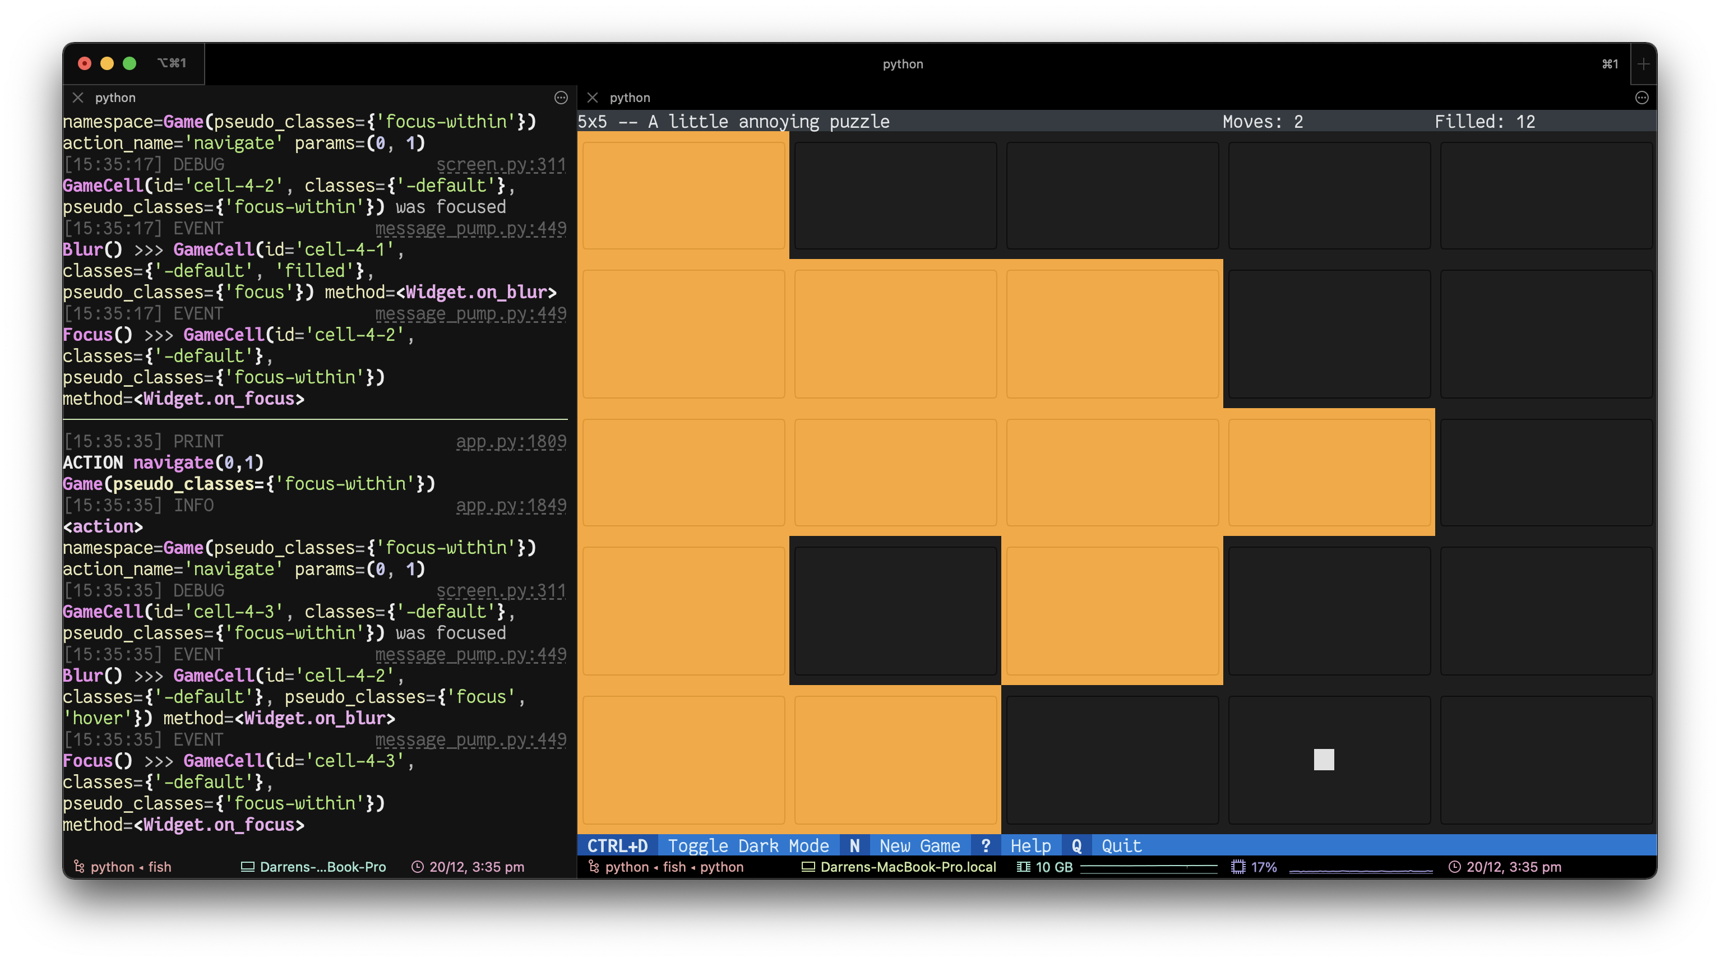This screenshot has height=962, width=1720.
Task: Toggle the empty cell in row 2 column 5
Action: click(1546, 333)
